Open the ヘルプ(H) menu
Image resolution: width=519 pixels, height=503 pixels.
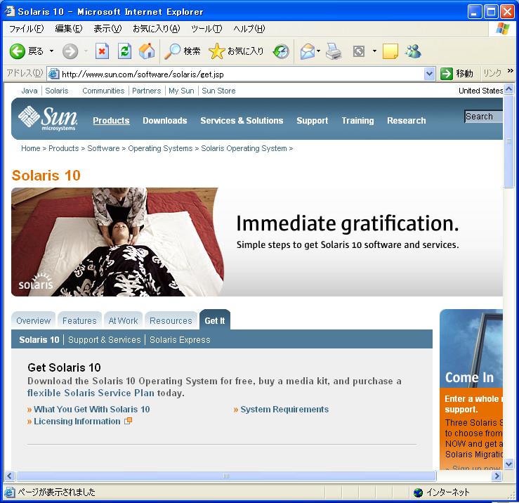[249, 29]
